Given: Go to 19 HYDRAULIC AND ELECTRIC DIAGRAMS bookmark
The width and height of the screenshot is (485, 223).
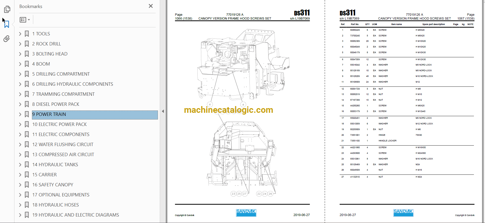Looking at the screenshot, I should pyautogui.click(x=76, y=215).
